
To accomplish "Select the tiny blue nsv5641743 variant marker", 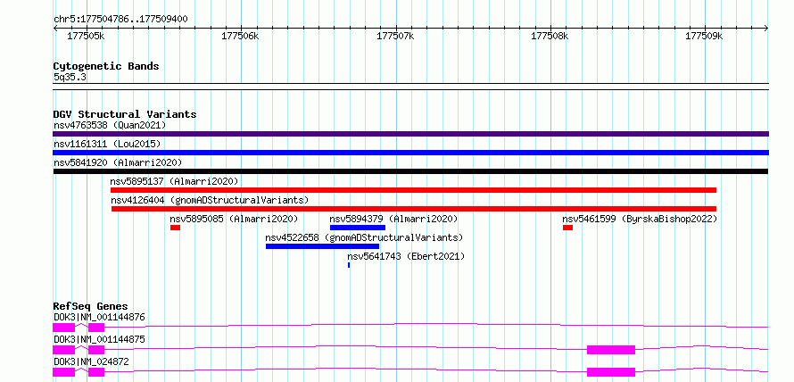I will (349, 265).
